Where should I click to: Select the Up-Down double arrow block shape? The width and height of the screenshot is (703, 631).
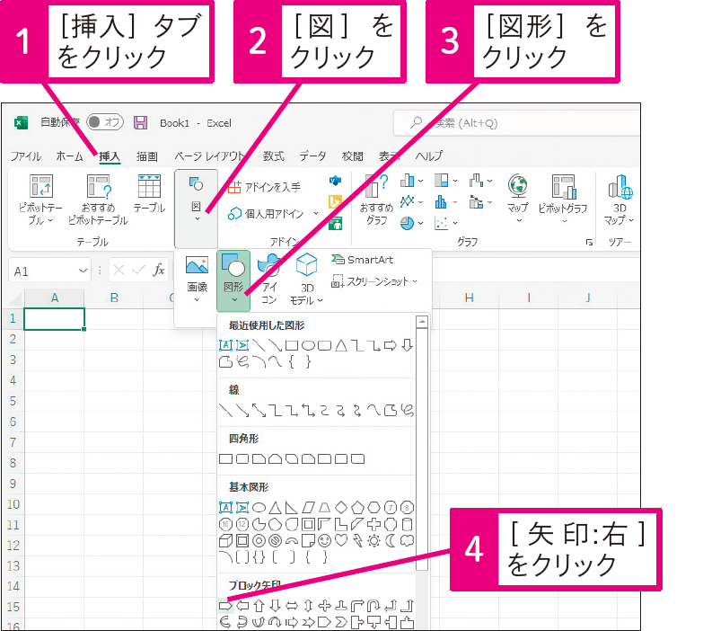308,606
